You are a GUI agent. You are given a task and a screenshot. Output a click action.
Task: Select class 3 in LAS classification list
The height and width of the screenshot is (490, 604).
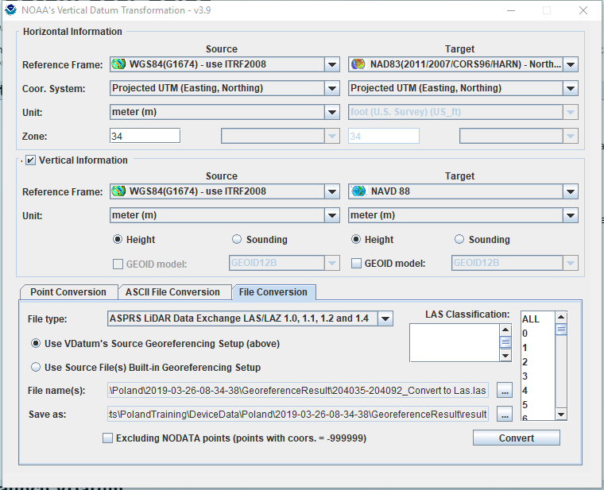pyautogui.click(x=538, y=376)
